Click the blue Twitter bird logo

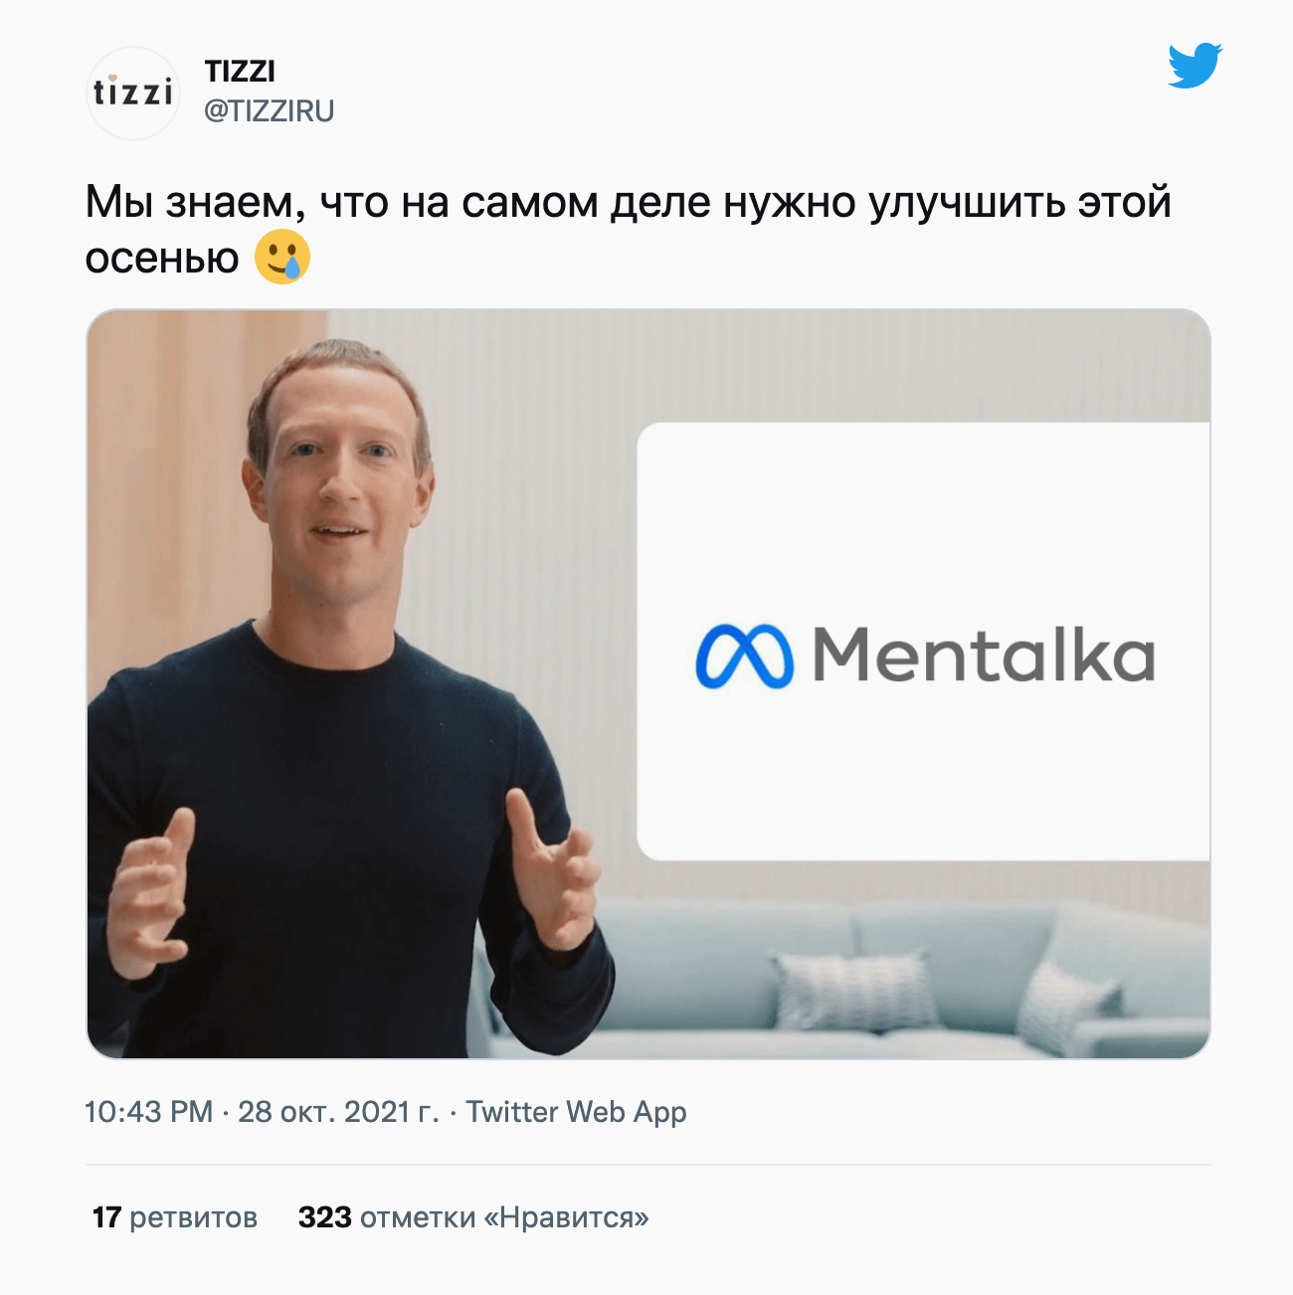[1195, 66]
